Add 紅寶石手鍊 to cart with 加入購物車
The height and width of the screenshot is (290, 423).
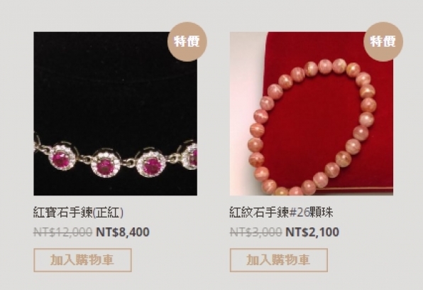[x=82, y=260]
